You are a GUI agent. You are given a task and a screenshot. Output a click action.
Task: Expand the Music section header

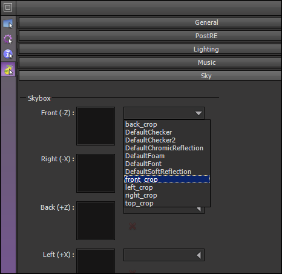pos(150,62)
